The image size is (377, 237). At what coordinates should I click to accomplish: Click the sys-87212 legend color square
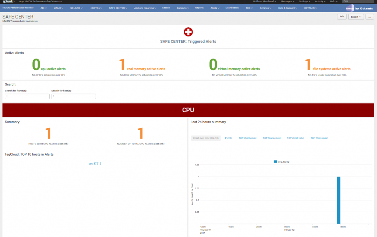point(275,162)
